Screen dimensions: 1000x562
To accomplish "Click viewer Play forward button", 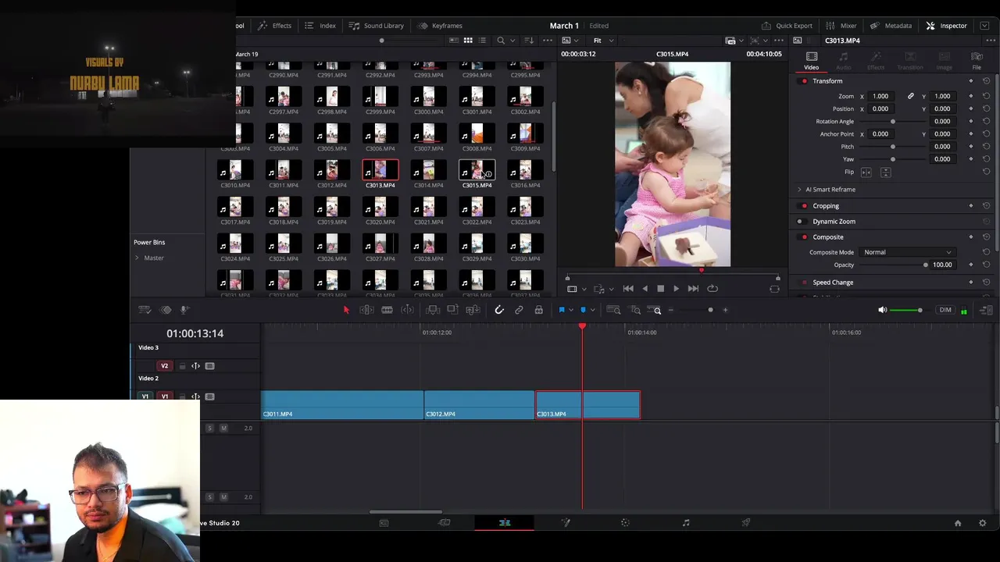I will [x=676, y=289].
